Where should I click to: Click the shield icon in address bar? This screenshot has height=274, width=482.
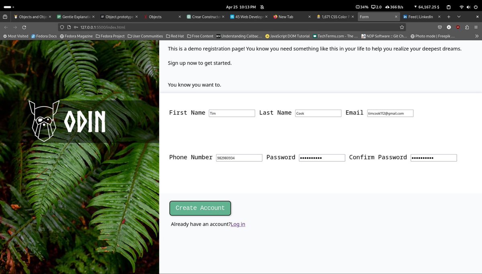click(x=62, y=27)
